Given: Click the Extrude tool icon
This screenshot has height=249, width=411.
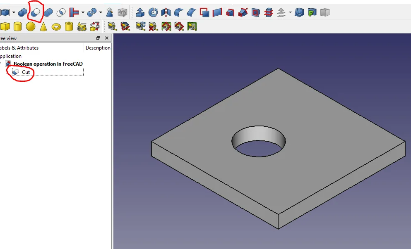Looking at the screenshot, I should (x=140, y=12).
